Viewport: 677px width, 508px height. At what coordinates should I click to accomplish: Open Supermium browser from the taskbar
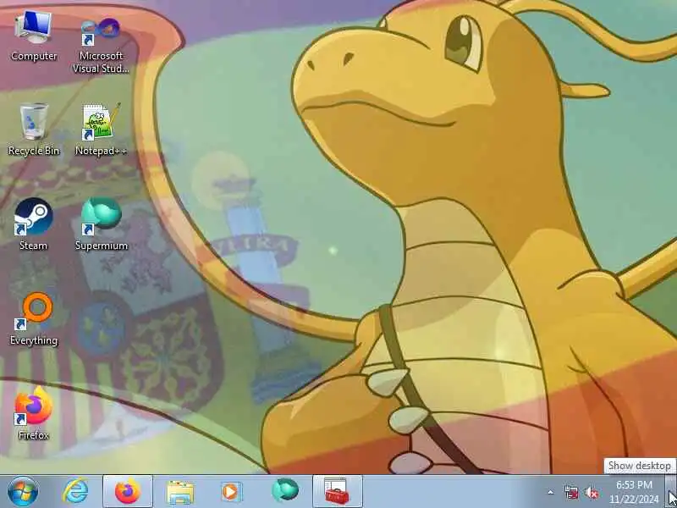[x=285, y=491]
